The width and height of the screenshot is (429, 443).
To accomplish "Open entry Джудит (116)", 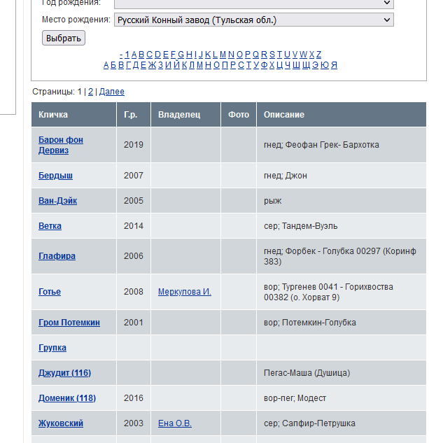I will 64,373.
